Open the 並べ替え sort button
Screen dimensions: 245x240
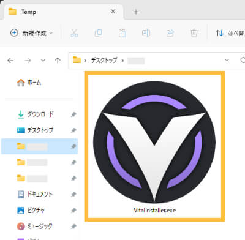[230, 33]
